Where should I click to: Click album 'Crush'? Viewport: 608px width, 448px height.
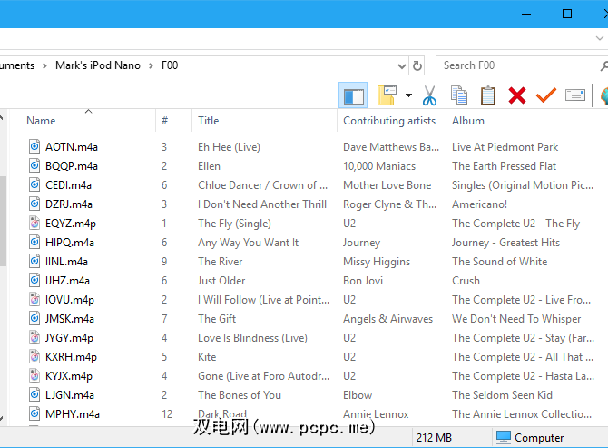[466, 281]
